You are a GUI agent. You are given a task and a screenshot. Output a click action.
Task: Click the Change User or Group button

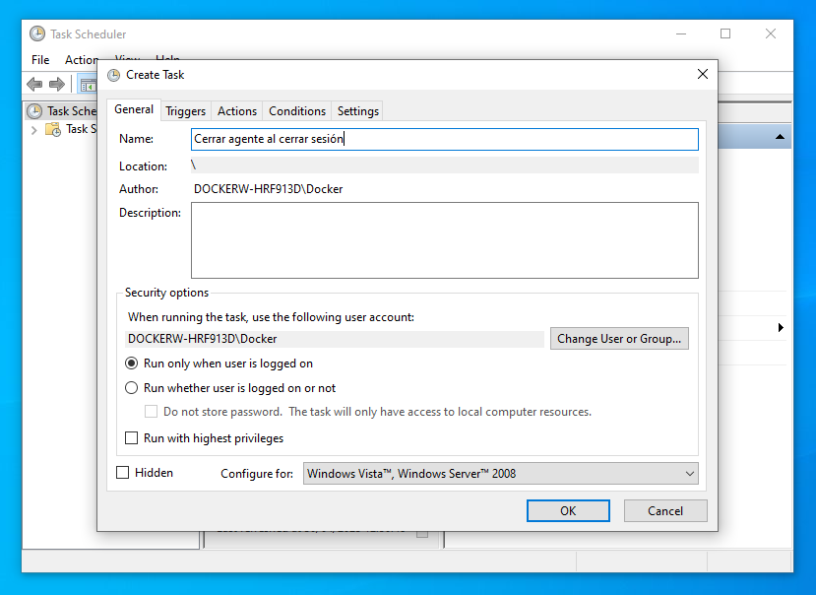[x=619, y=339]
